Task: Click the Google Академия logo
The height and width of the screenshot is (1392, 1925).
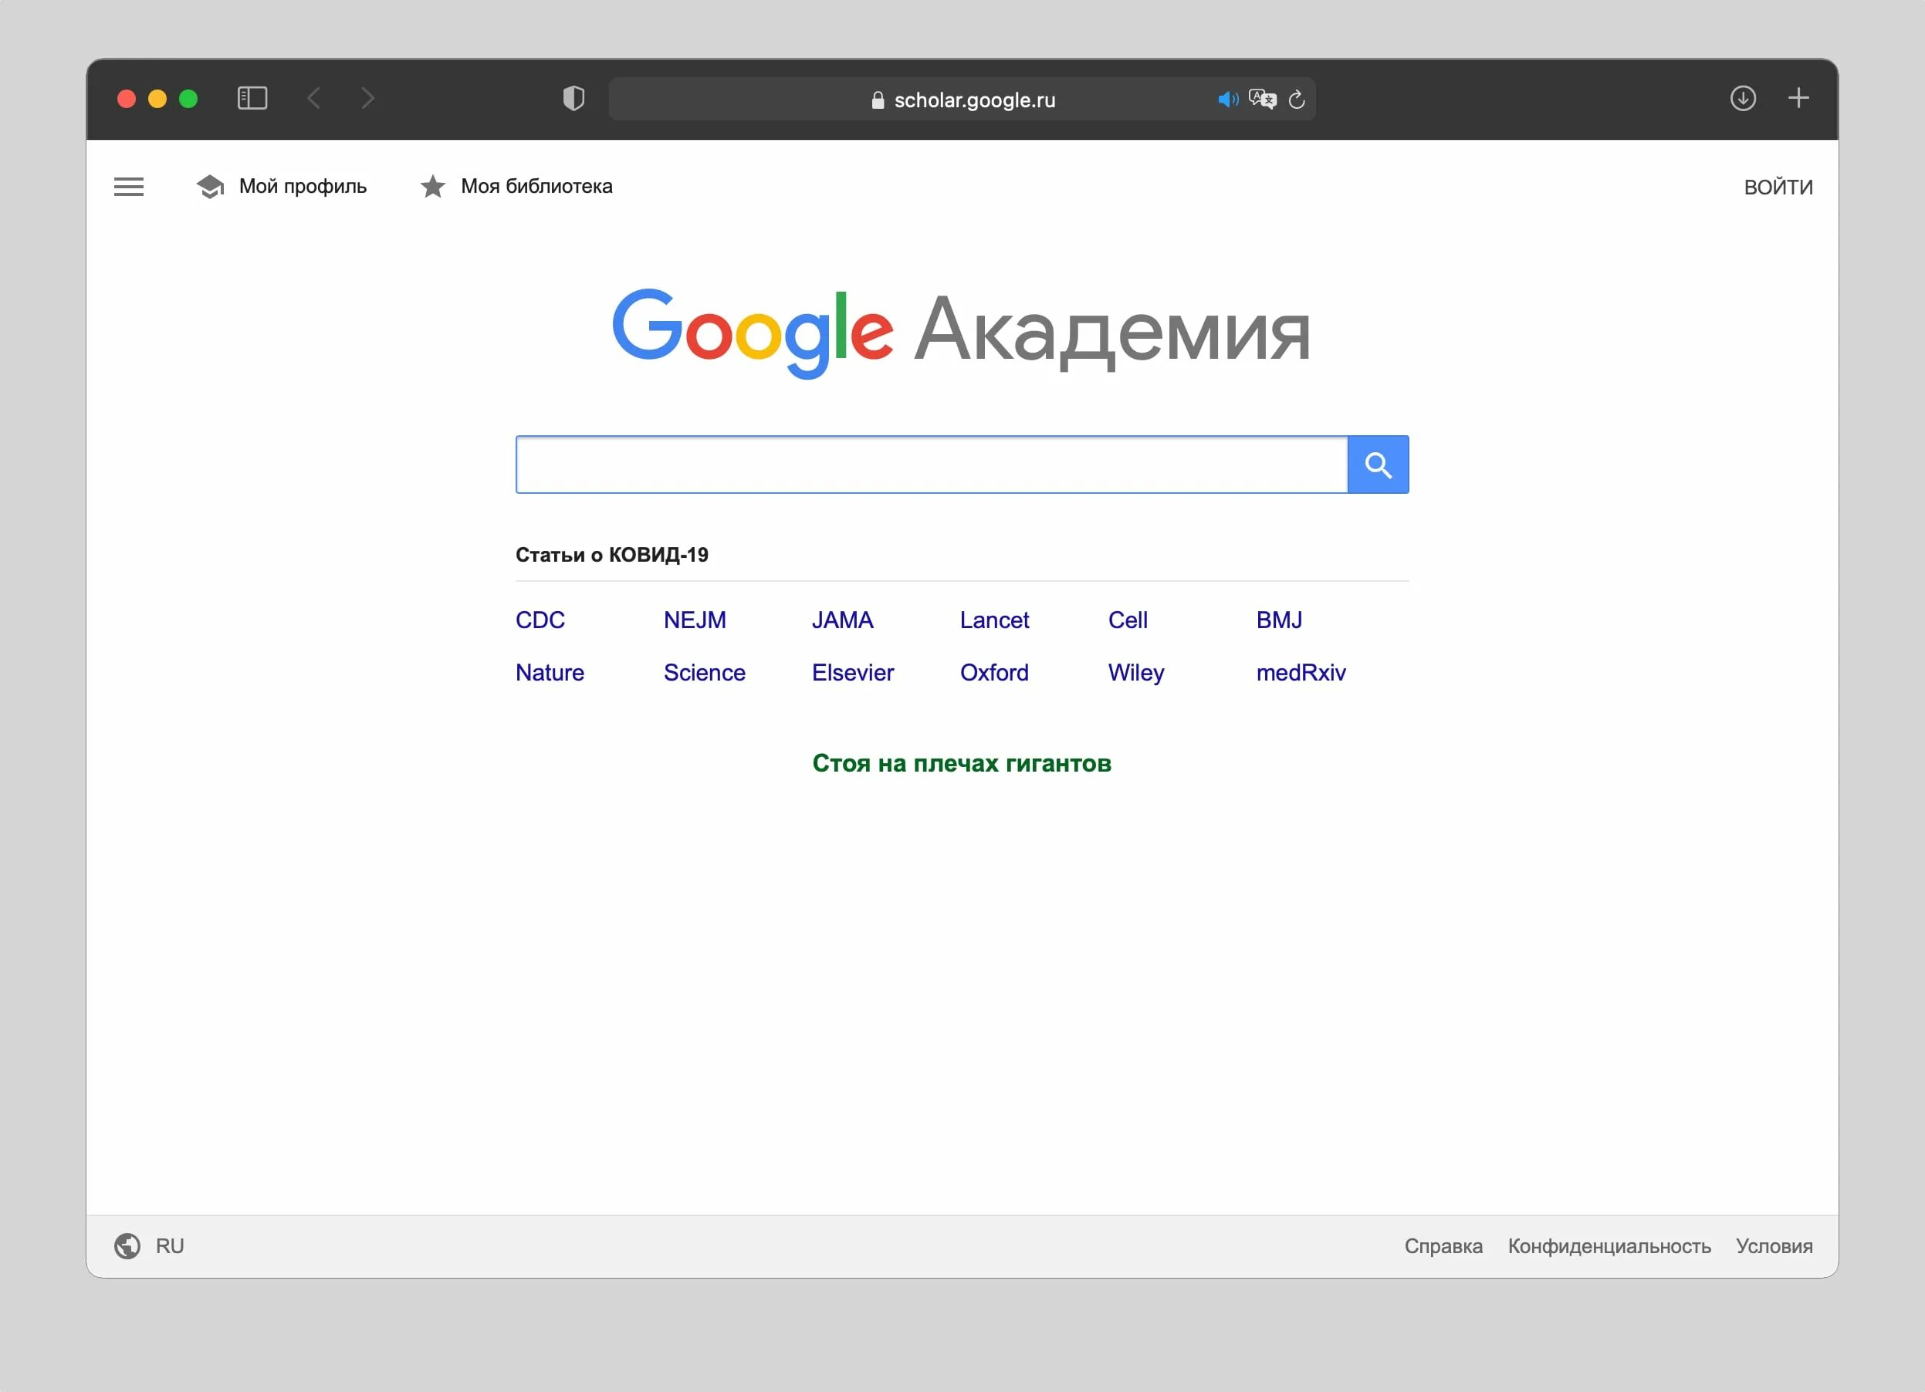Action: point(962,333)
